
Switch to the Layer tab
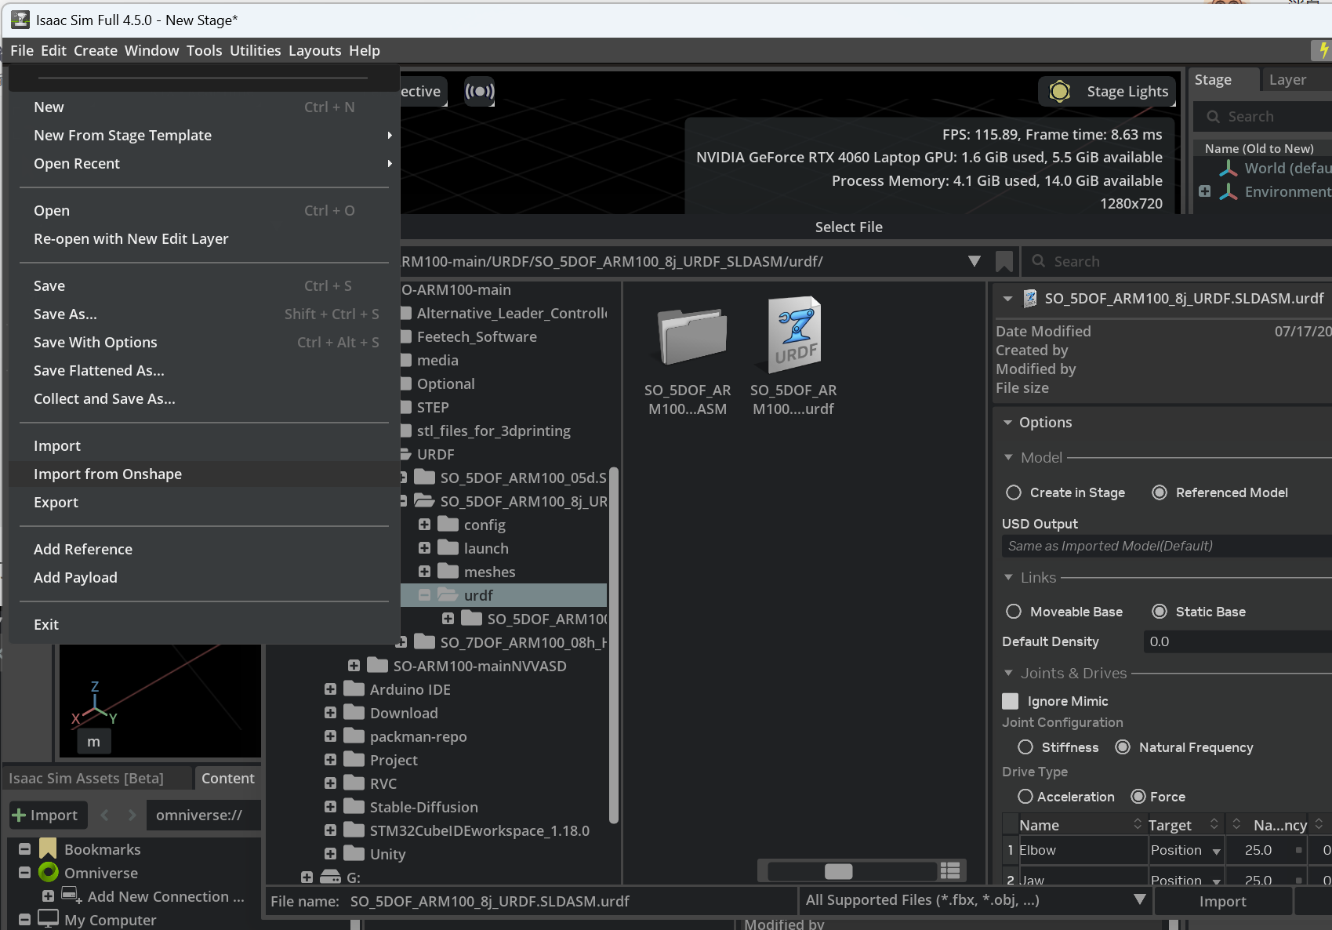tap(1287, 80)
